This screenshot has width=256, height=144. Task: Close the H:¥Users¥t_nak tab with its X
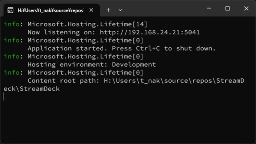coord(91,10)
